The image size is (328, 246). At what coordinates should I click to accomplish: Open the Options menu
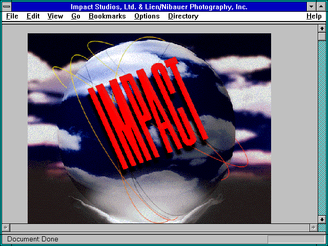point(147,16)
